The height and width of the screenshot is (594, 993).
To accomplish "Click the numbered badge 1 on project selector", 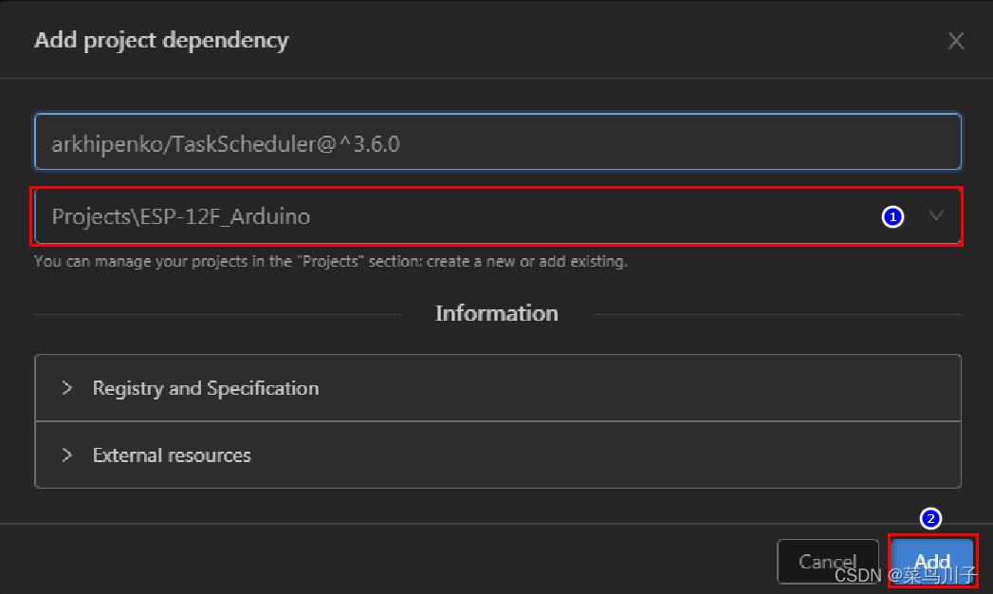I will pyautogui.click(x=892, y=217).
